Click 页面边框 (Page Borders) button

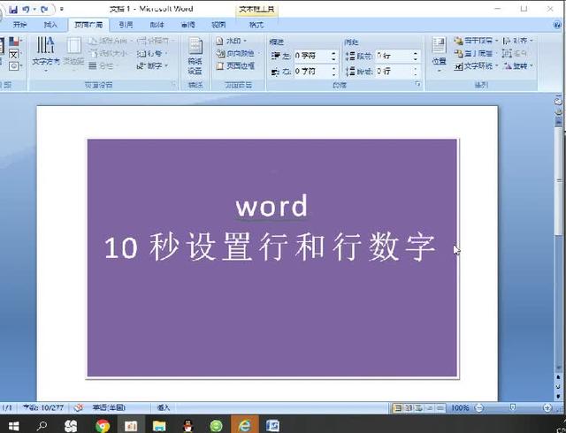[236, 66]
